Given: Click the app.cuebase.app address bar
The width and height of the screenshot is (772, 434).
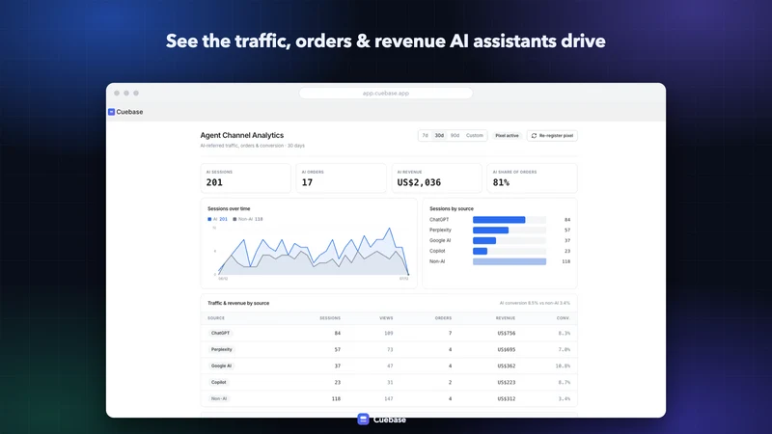Looking at the screenshot, I should click(x=385, y=93).
